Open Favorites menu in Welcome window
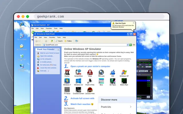The width and height of the screenshot is (183, 114). (x=52, y=37)
